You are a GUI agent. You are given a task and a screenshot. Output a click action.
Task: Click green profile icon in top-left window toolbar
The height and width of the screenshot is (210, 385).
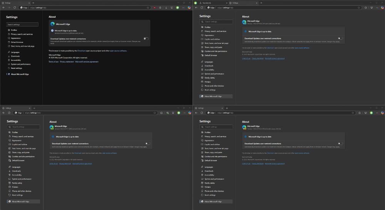pyautogui.click(x=177, y=8)
